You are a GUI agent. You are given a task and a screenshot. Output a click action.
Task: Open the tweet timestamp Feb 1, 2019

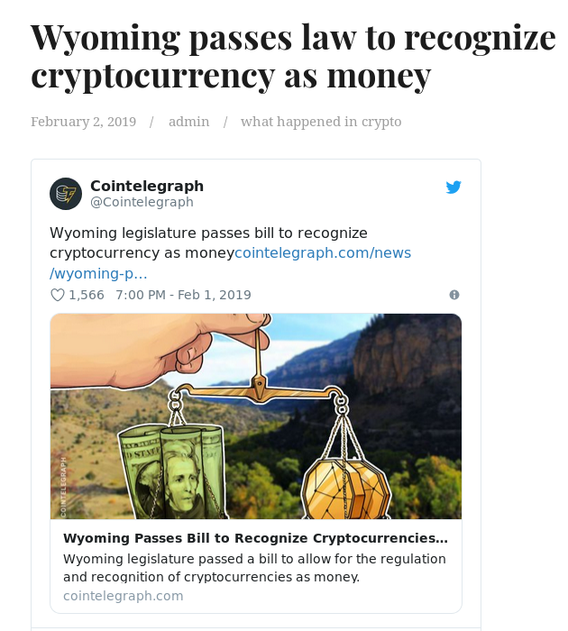pyautogui.click(x=183, y=295)
